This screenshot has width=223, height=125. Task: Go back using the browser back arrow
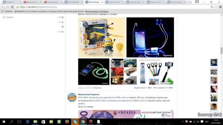click(3, 7)
